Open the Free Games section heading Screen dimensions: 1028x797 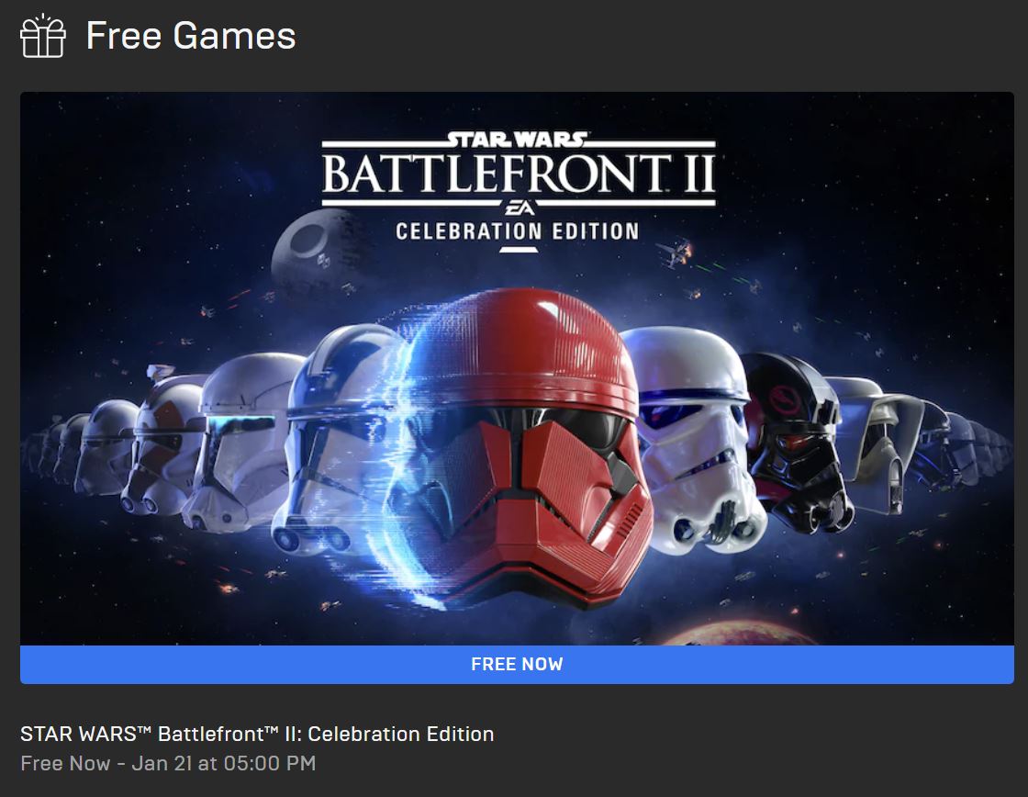click(191, 36)
